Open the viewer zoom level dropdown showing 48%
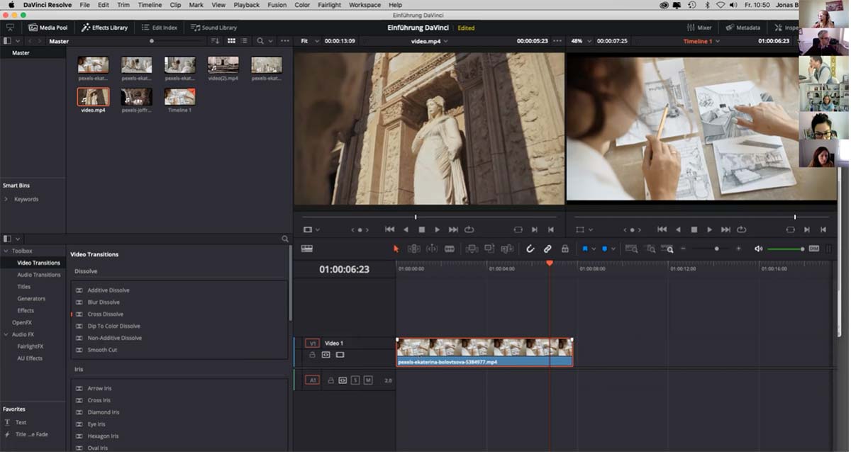Image resolution: width=851 pixels, height=454 pixels. pyautogui.click(x=581, y=41)
